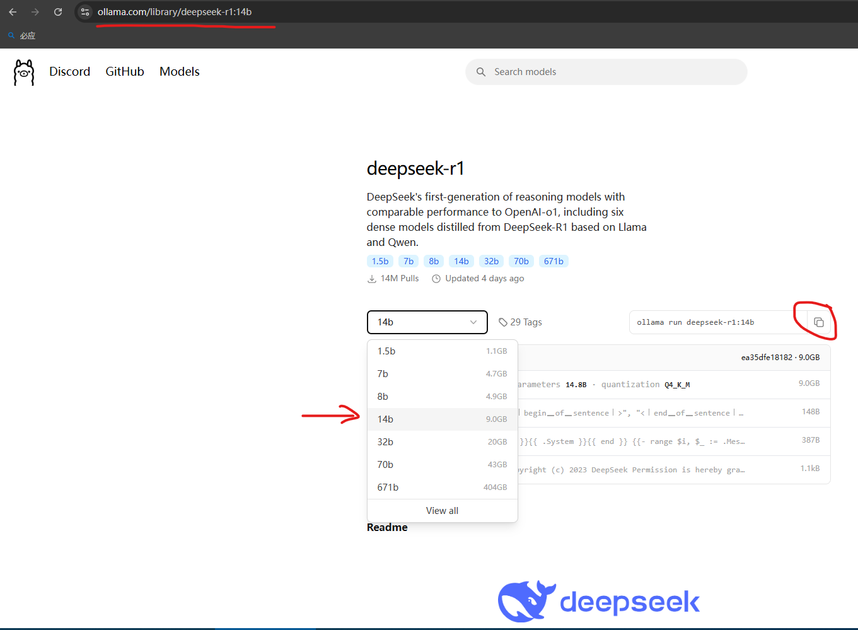
Task: Select the 1.5b size tag badge
Action: [380, 261]
